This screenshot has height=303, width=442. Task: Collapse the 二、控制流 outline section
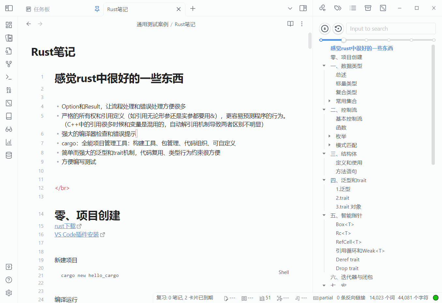tap(324, 110)
